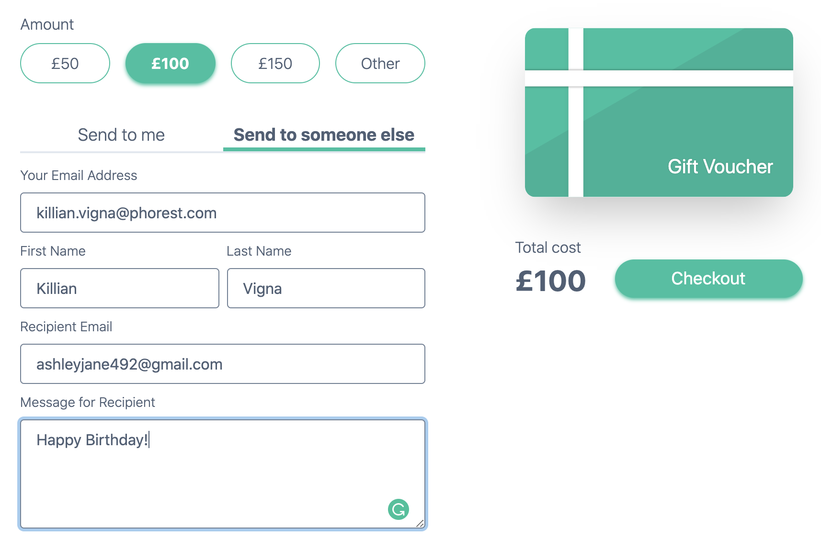This screenshot has width=821, height=540.
Task: Click the Recipient Email label
Action: (x=66, y=326)
